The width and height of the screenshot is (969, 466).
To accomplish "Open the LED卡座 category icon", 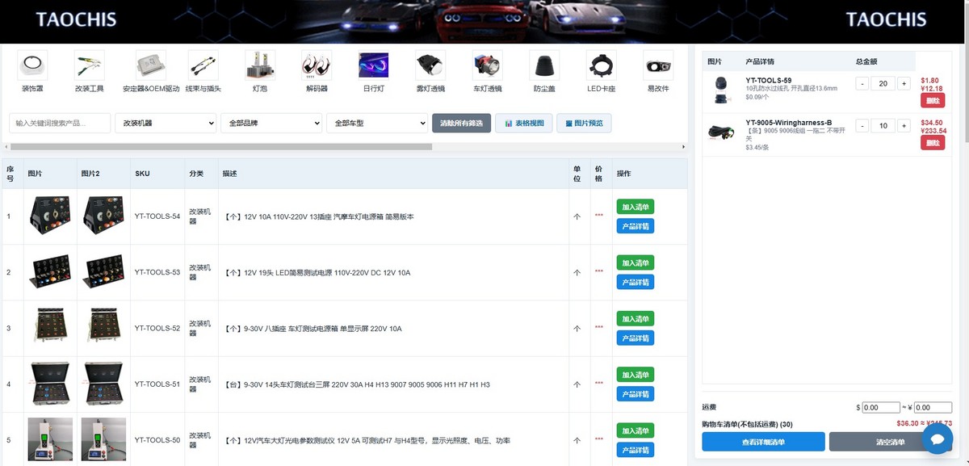I will [601, 65].
